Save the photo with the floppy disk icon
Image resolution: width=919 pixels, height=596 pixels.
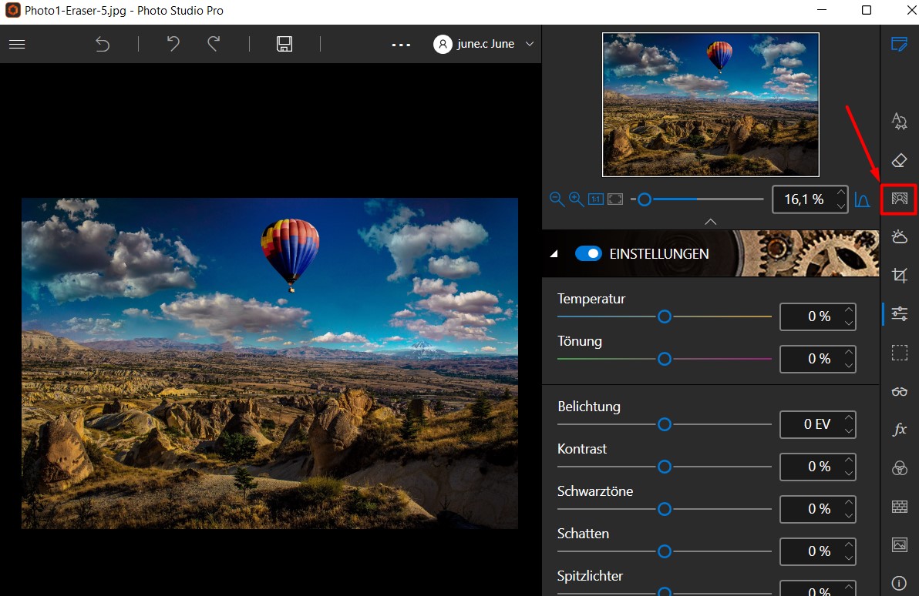284,44
